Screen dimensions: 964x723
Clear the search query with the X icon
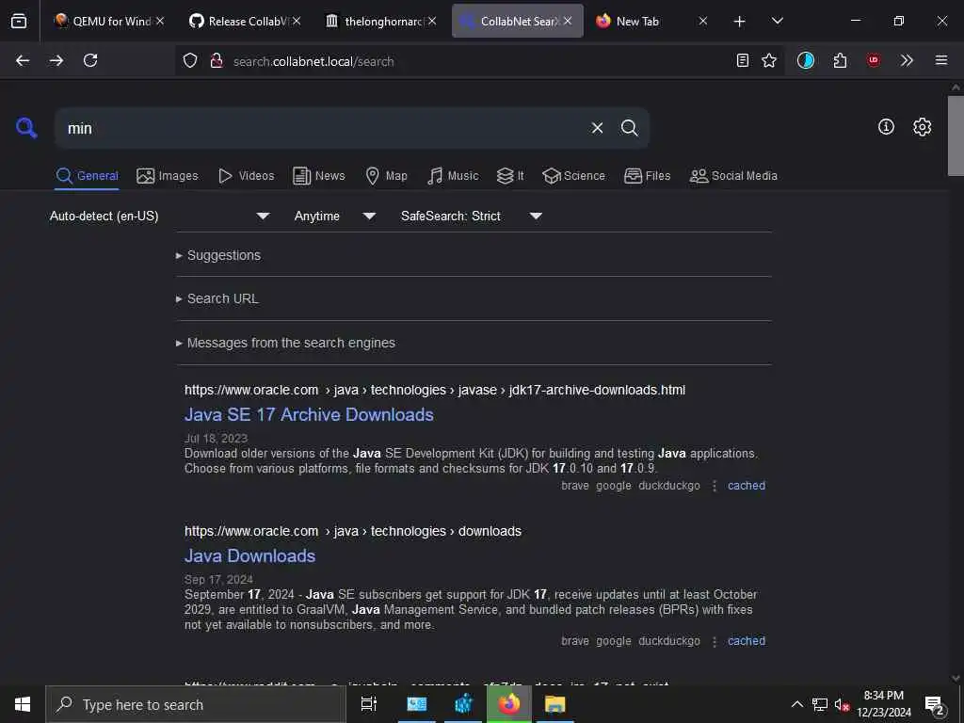coord(597,128)
